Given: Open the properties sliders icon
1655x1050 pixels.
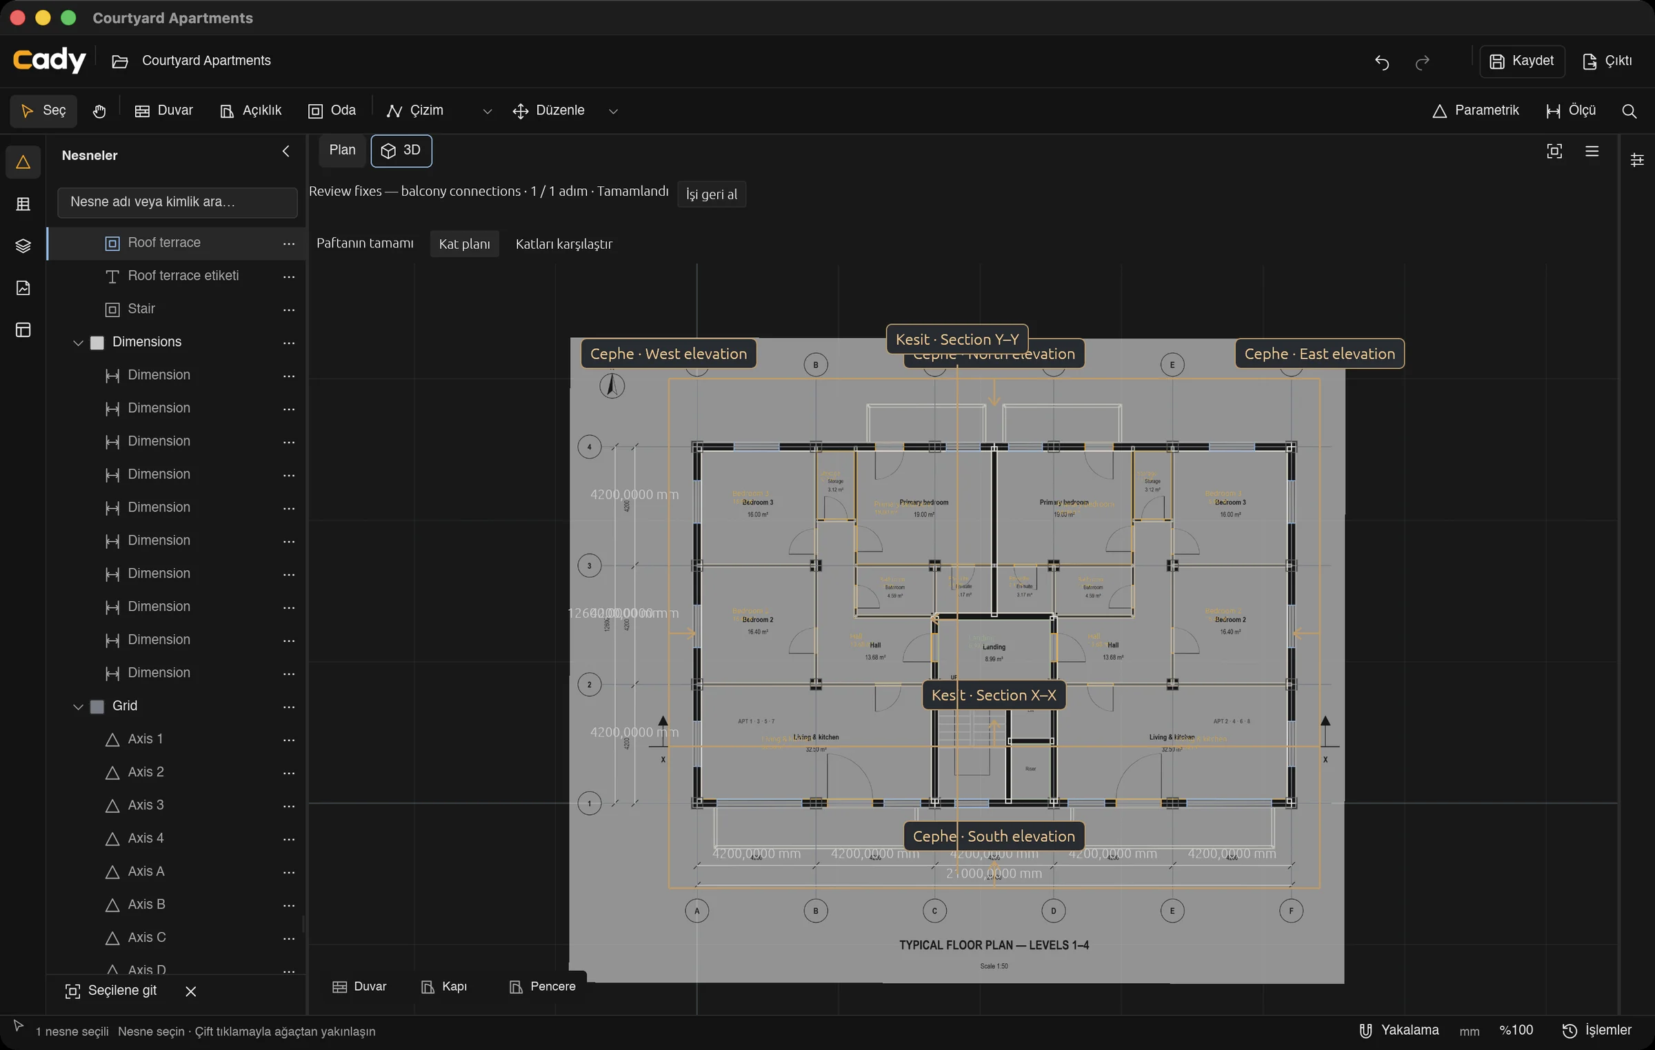Looking at the screenshot, I should click(1637, 161).
